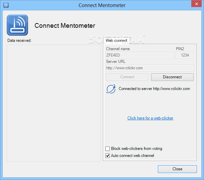204x180 pixels.
Task: Click the Data received label
Action: click(19, 40)
